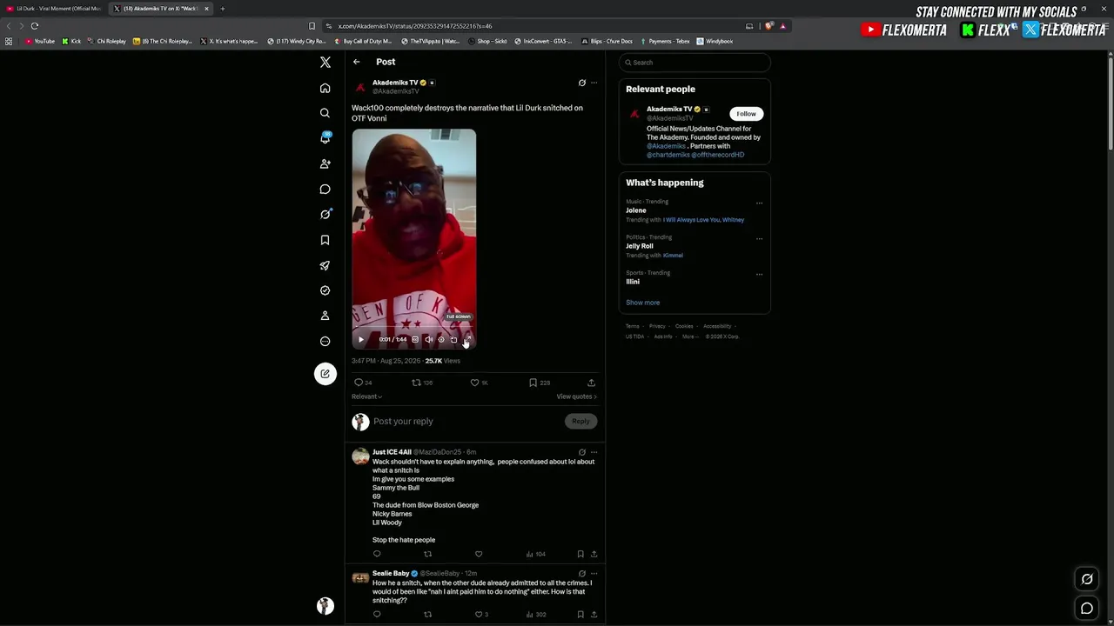Close the Akademiks TV on X tab

pyautogui.click(x=206, y=9)
